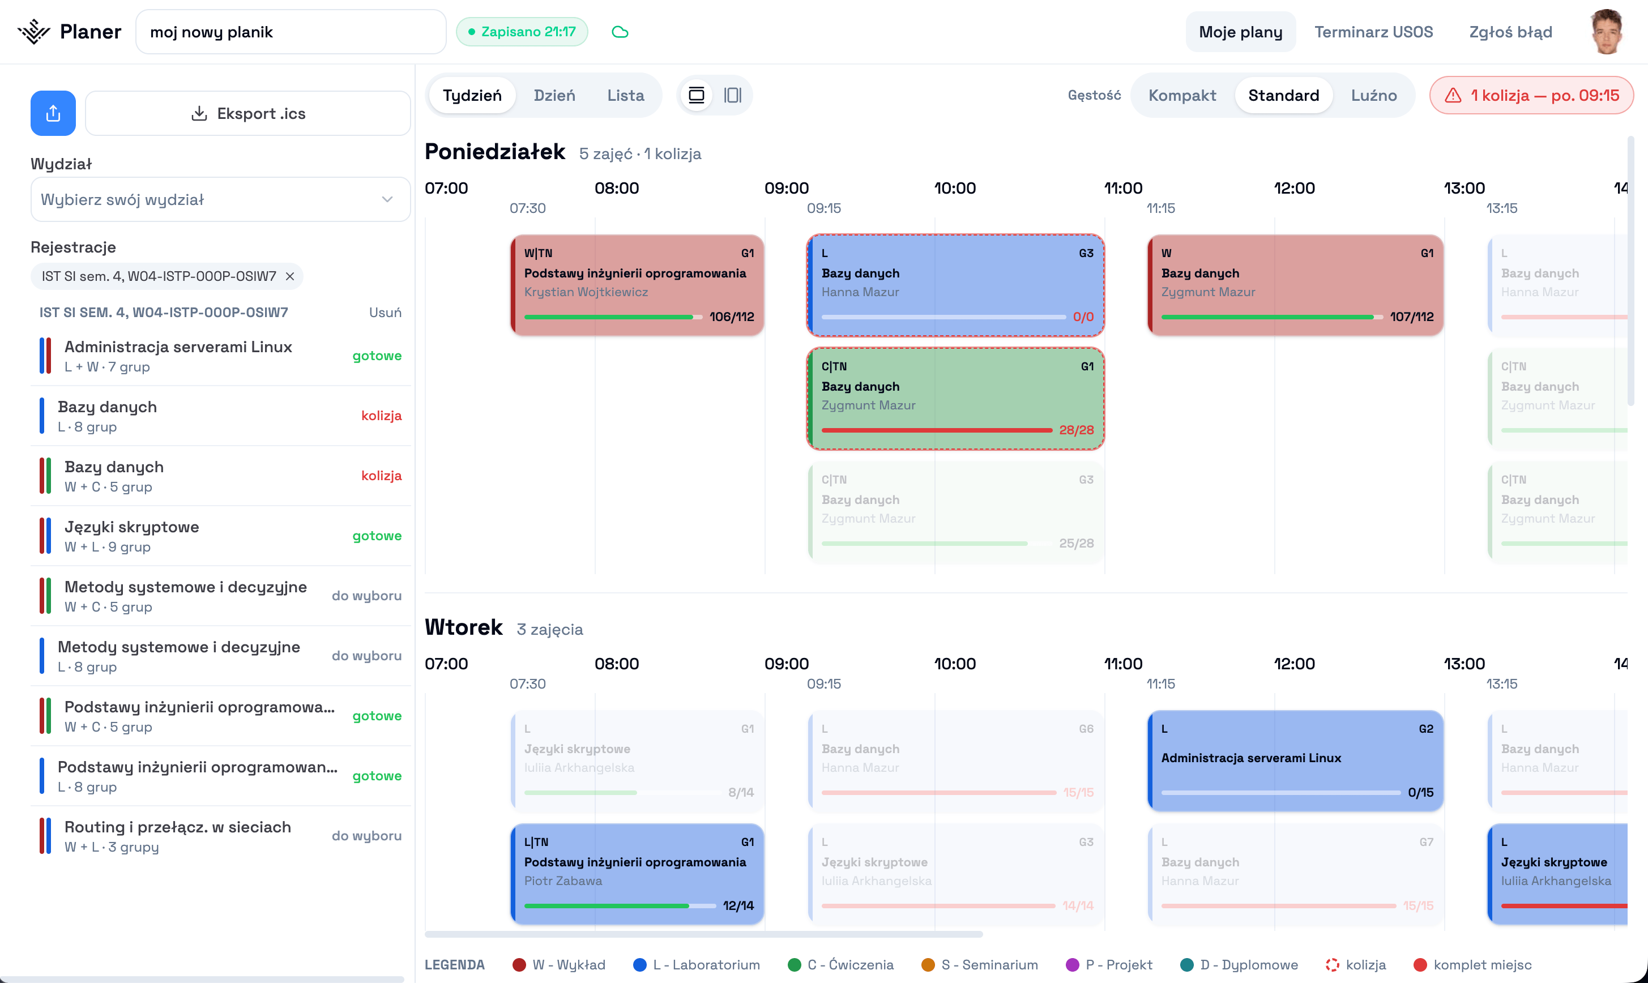Image resolution: width=1648 pixels, height=983 pixels.
Task: Select Metody systemowe L · 8 grup course
Action: pos(220,656)
